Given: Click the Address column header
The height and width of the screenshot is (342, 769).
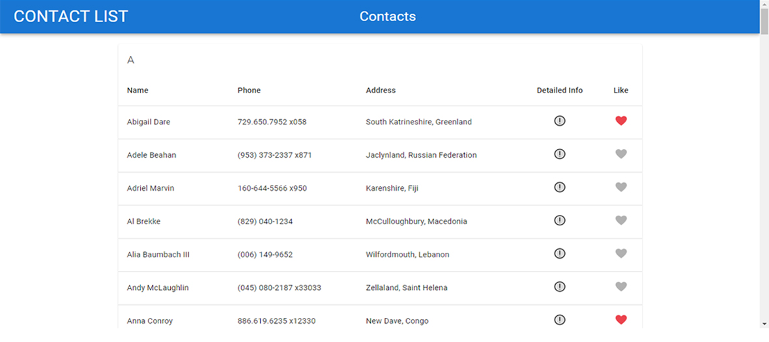Looking at the screenshot, I should click(x=381, y=91).
